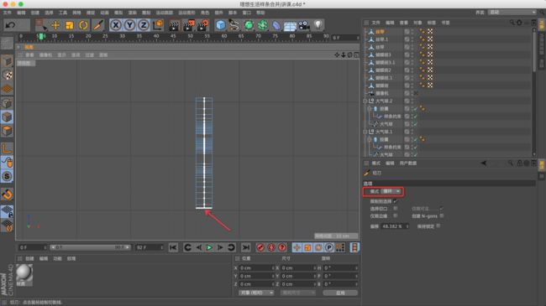Enable the Snap magnet icon in left sidebar
This screenshot has height=306, width=546.
coord(7,194)
